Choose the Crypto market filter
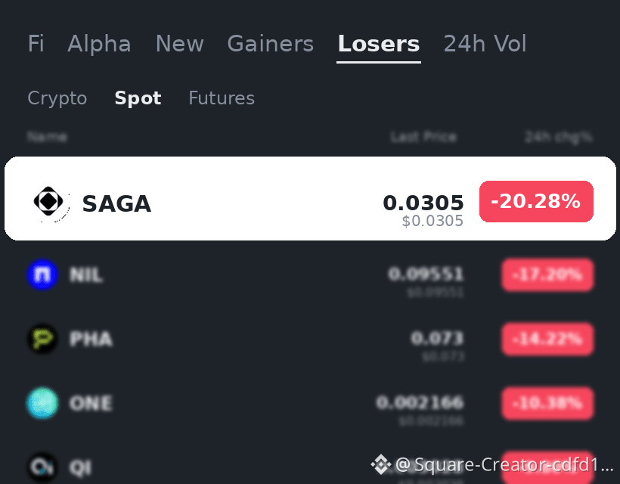This screenshot has width=620, height=484. [57, 98]
